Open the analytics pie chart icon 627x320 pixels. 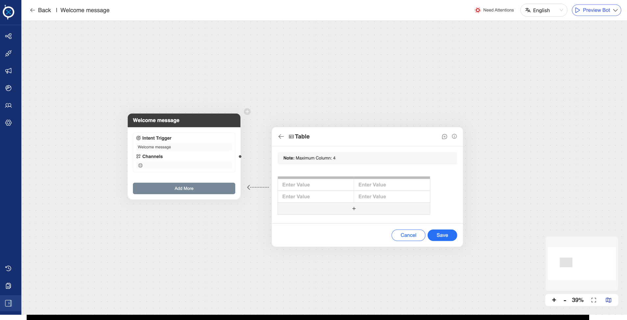pyautogui.click(x=9, y=88)
